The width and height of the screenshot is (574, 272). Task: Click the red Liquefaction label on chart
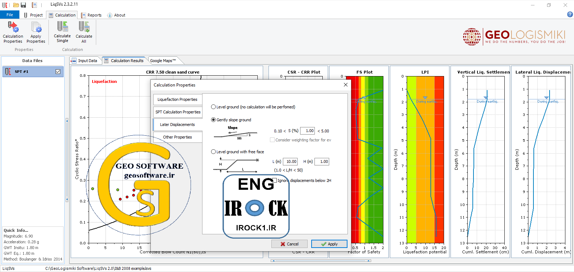[104, 81]
